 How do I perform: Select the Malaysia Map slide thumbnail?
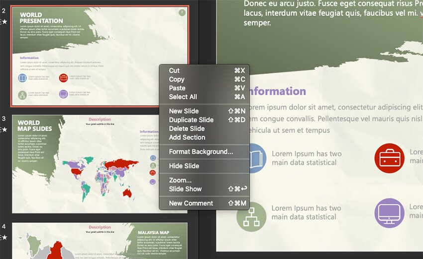pyautogui.click(x=100, y=241)
